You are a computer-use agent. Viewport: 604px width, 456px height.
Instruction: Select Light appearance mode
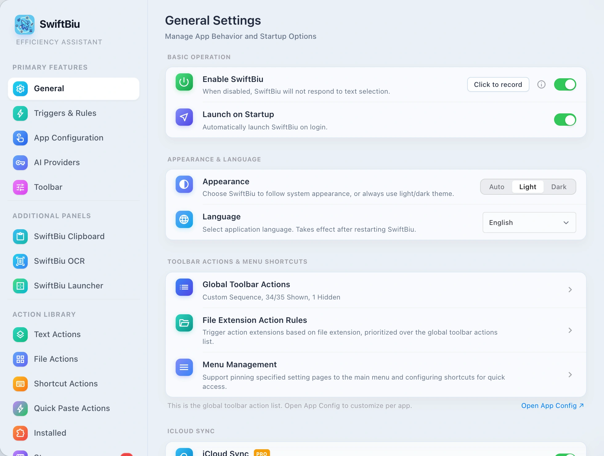pos(528,187)
